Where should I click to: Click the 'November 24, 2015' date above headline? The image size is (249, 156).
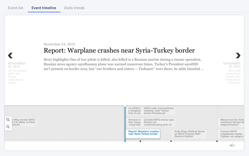[59, 44]
